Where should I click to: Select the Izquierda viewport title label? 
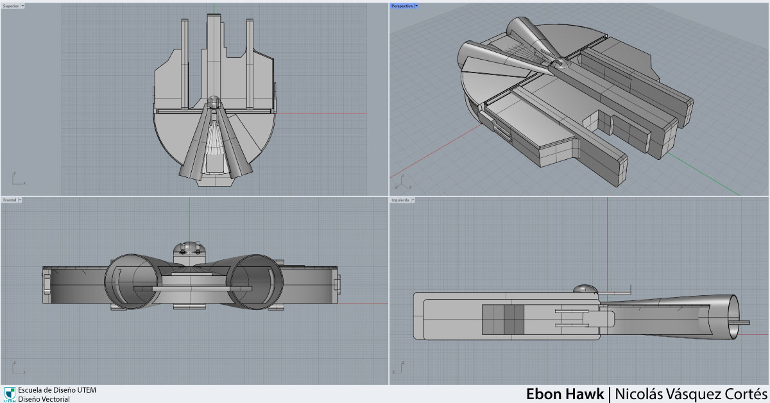[x=400, y=200]
